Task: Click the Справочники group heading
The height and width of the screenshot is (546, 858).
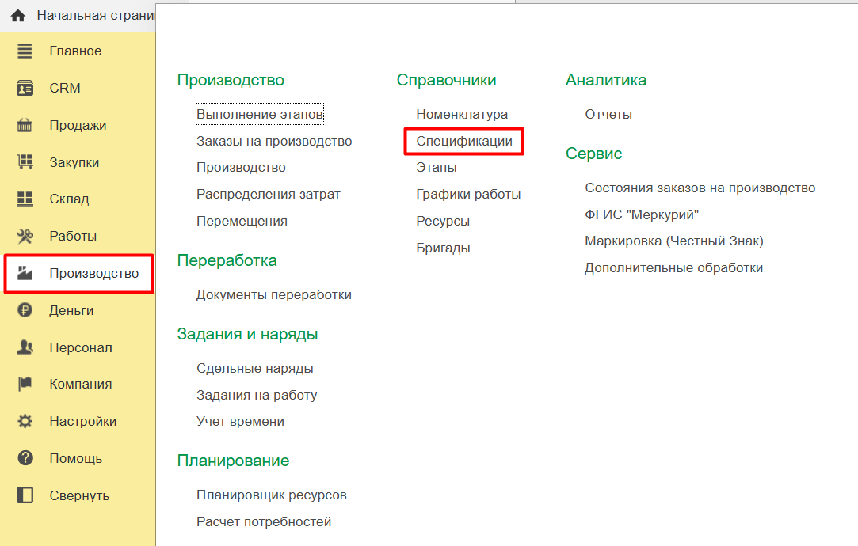Action: pyautogui.click(x=446, y=80)
